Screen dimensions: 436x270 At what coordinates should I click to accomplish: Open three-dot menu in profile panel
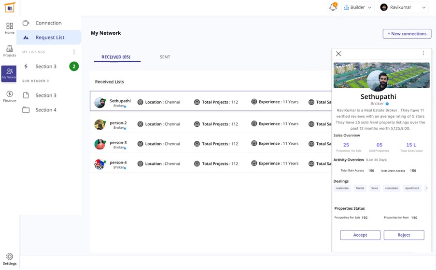click(423, 54)
